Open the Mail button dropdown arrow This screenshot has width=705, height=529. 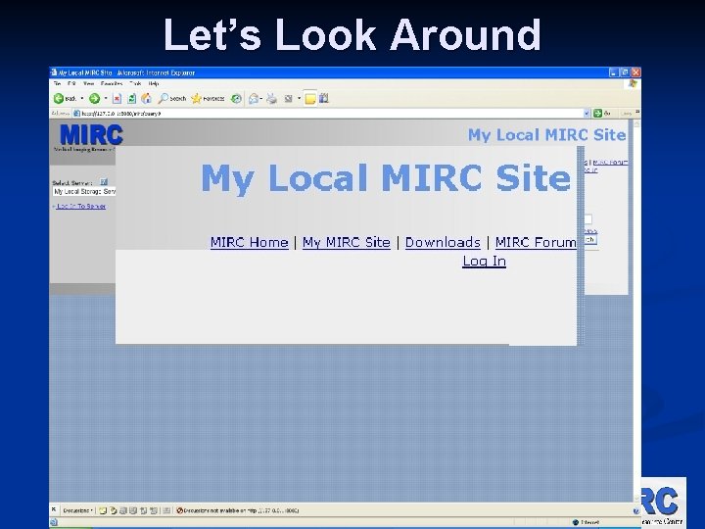coord(261,99)
